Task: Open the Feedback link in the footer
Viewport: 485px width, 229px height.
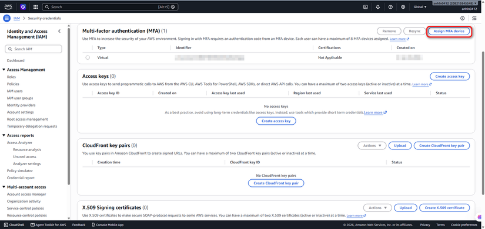Action: (79, 225)
